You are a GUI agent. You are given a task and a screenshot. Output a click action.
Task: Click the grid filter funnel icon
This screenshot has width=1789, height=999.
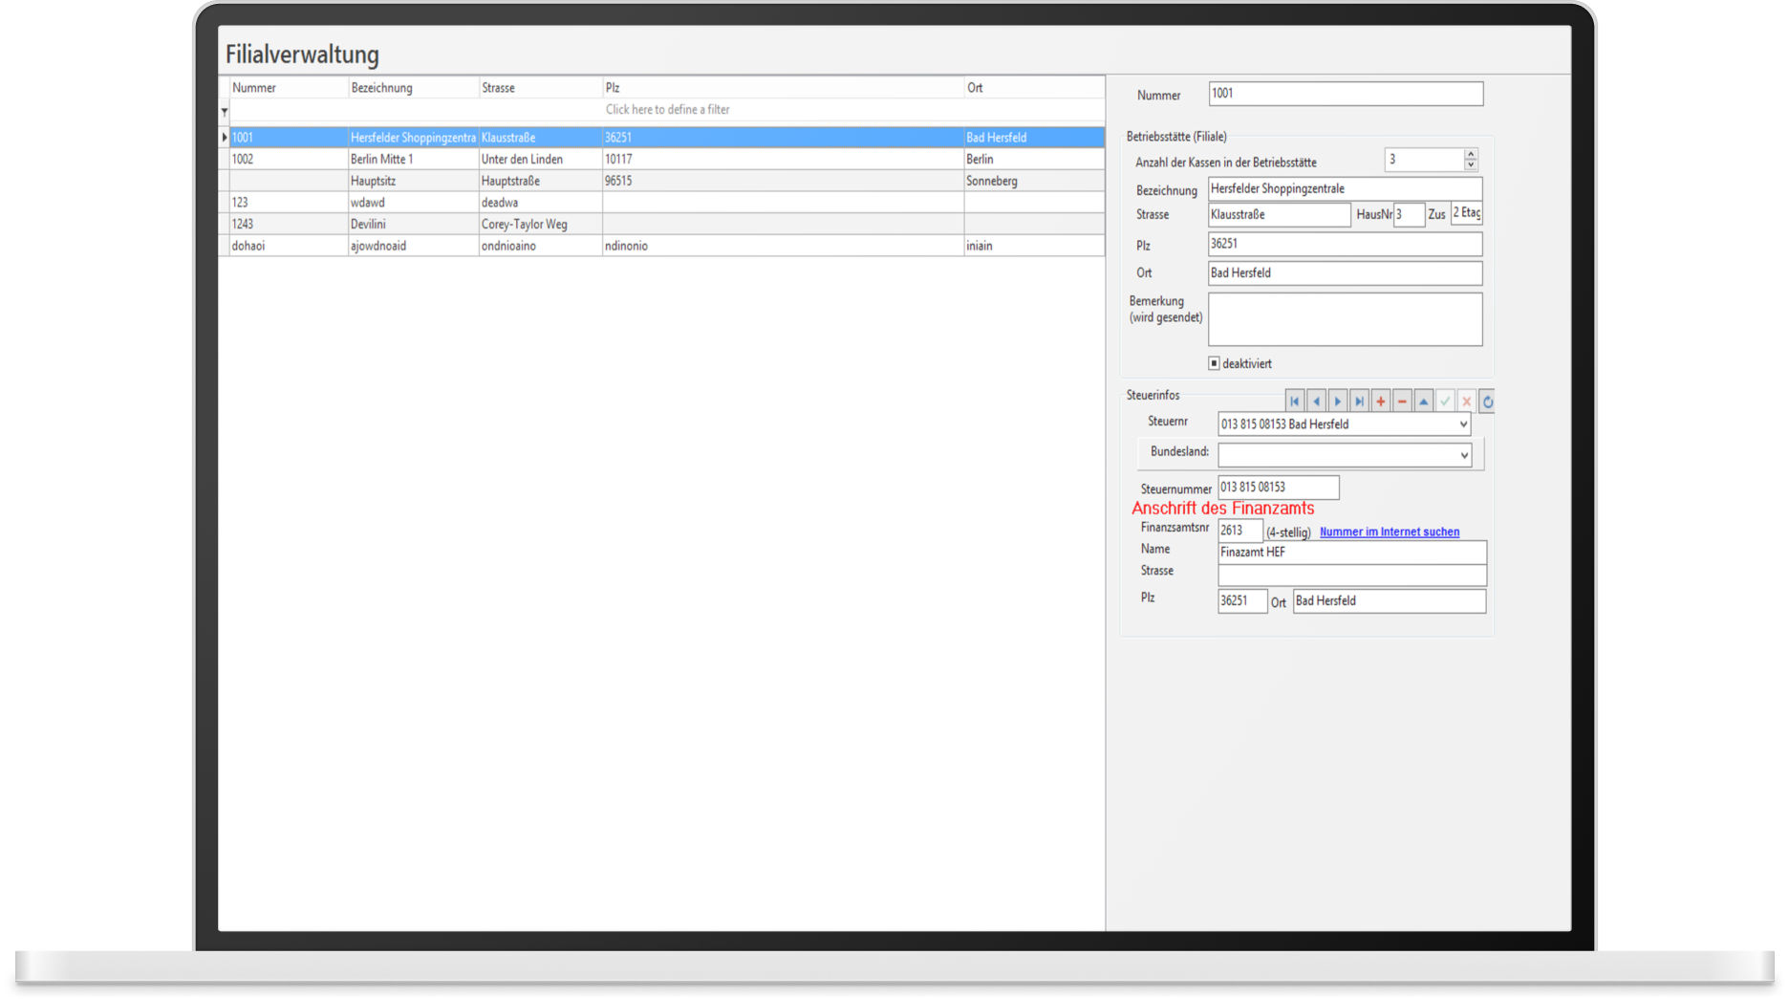click(225, 112)
